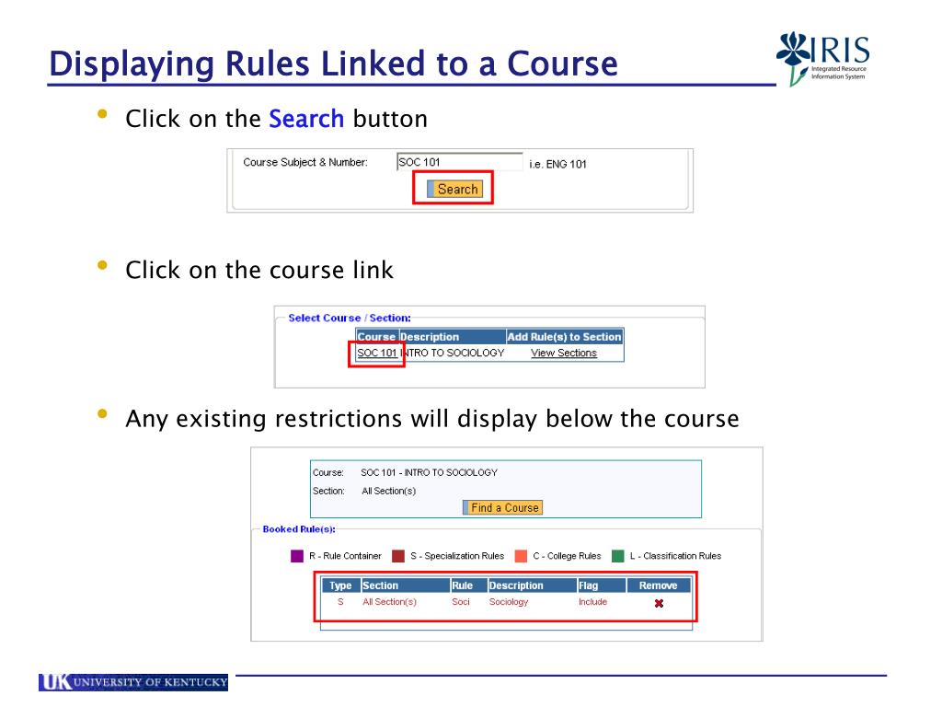Click the Flag column header
Image resolution: width=942 pixels, height=707 pixels.
tap(602, 585)
